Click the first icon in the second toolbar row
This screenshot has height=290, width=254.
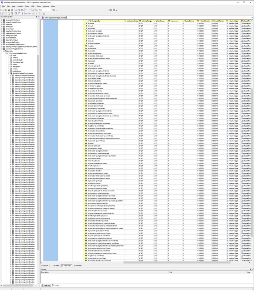click(3, 13)
